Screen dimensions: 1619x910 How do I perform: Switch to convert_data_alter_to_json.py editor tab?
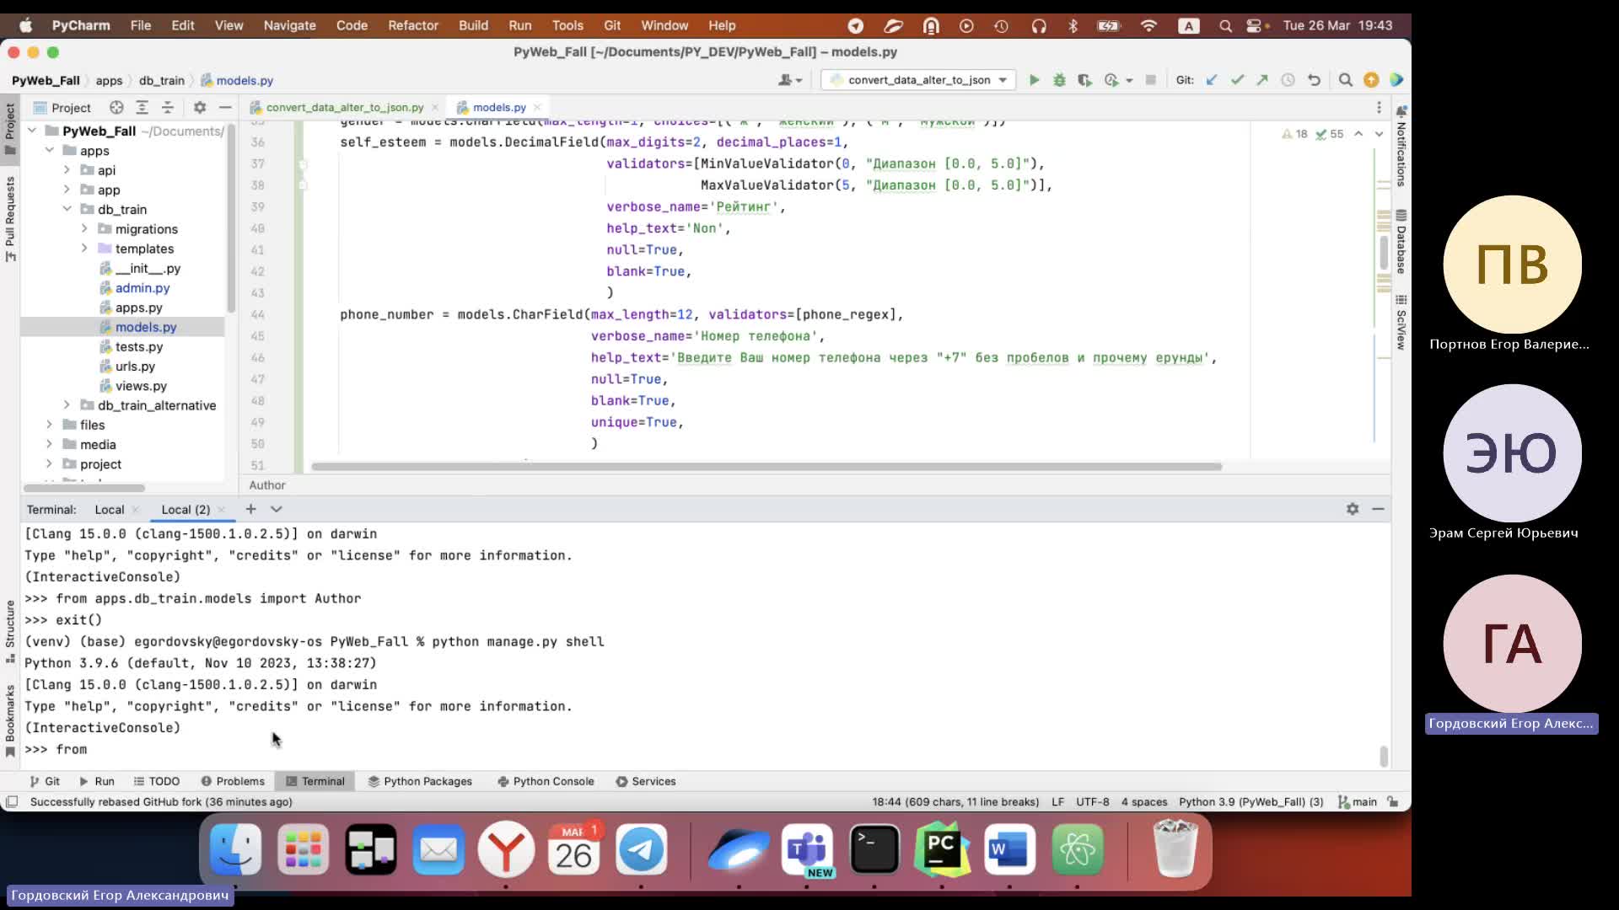[x=344, y=107]
